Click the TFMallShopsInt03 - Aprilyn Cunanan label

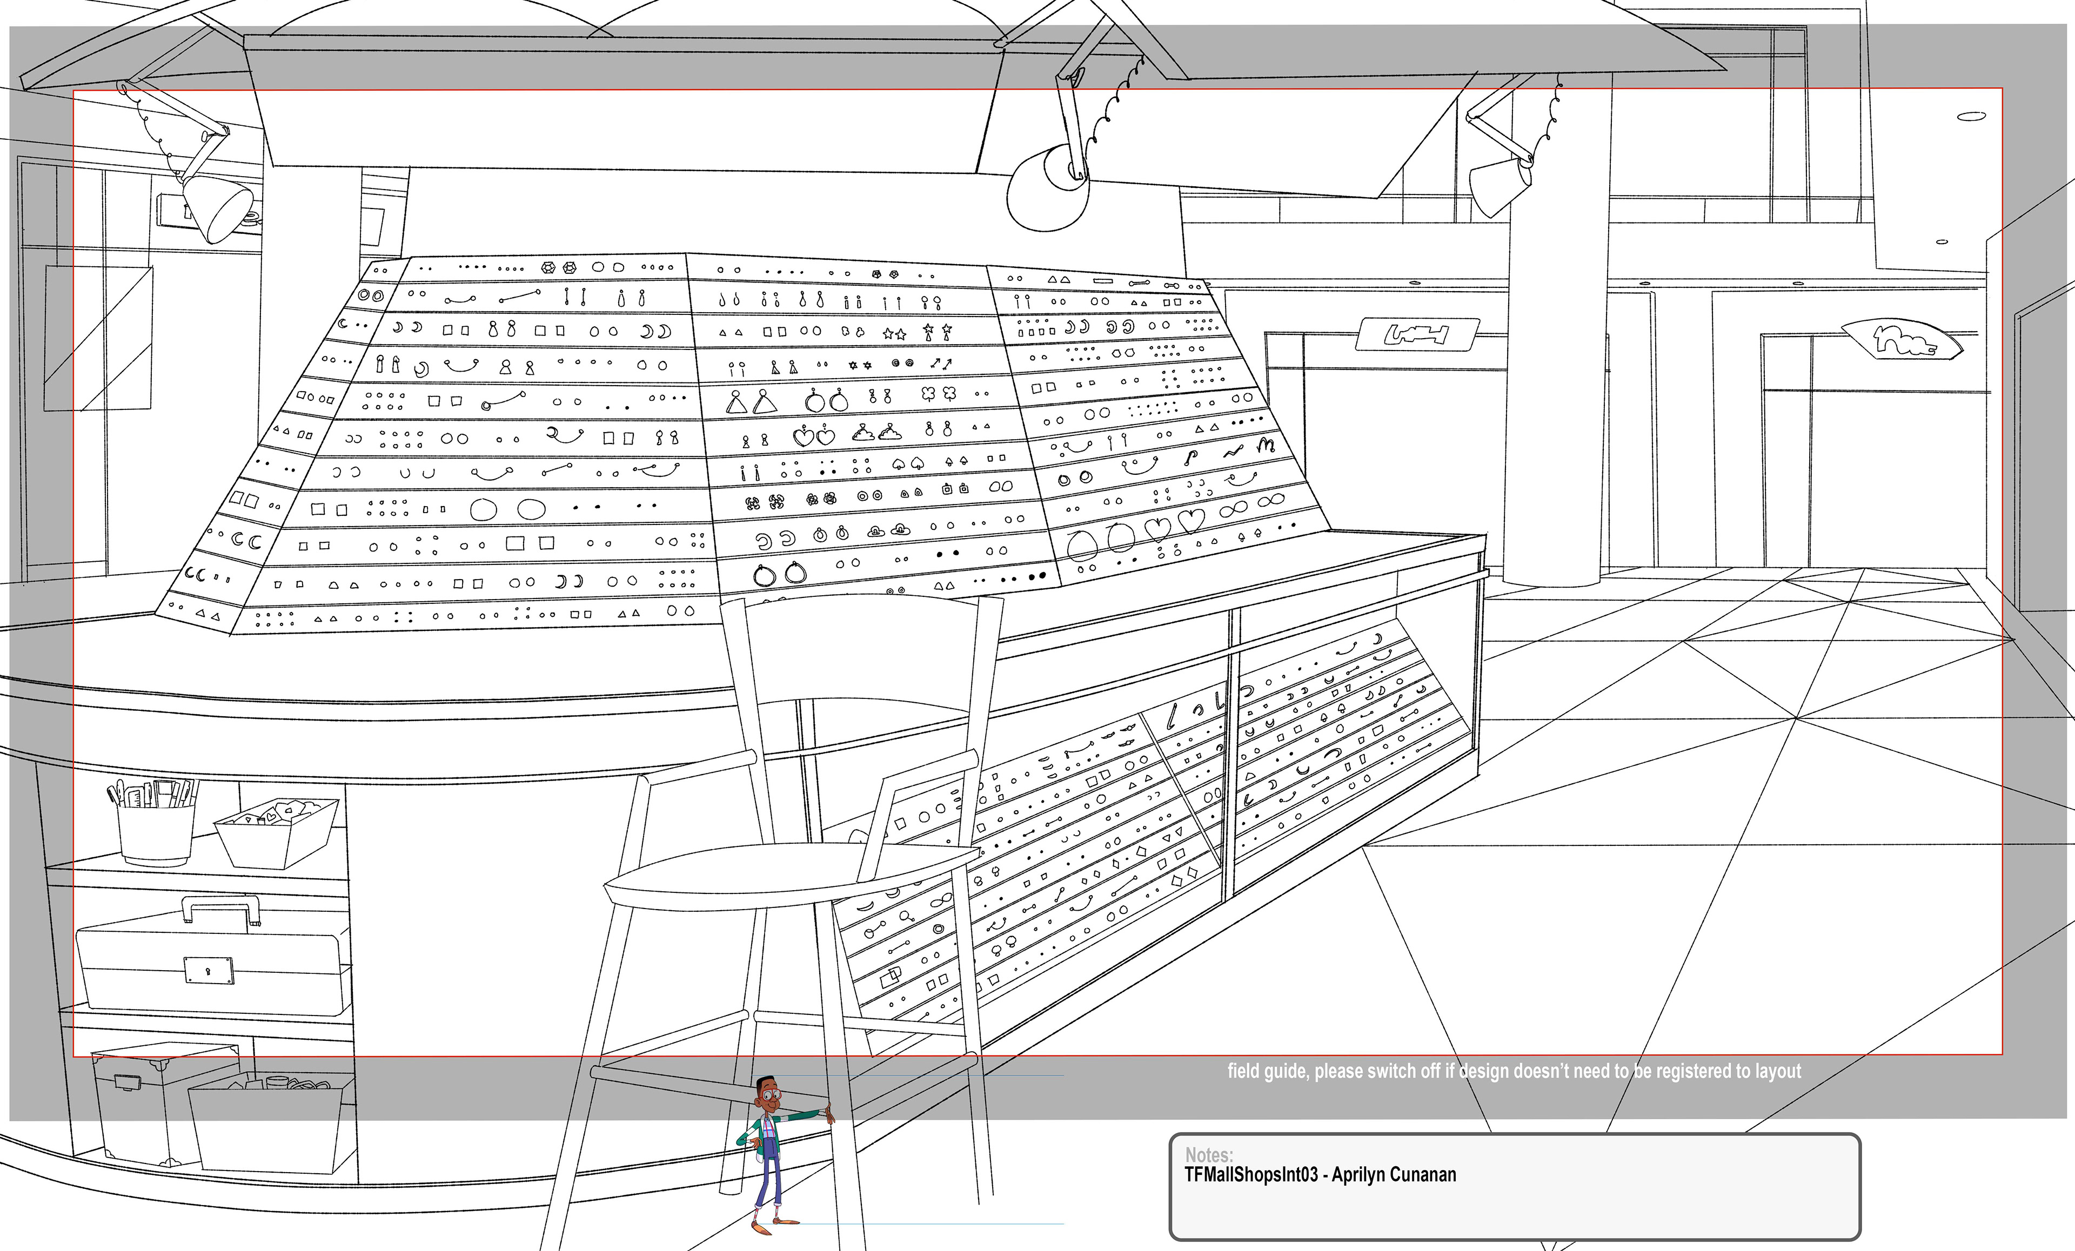[1320, 1174]
